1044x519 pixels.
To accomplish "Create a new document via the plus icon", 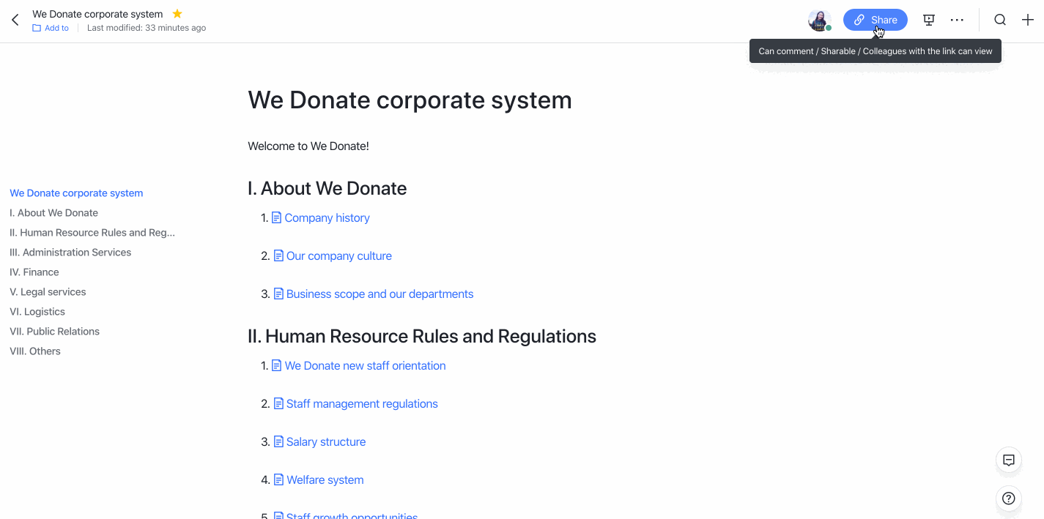I will (1027, 20).
